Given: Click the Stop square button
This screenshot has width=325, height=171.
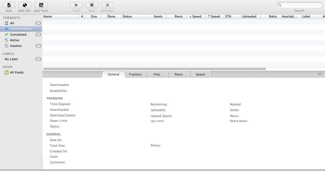Looking at the screenshot, I should click(92, 5).
